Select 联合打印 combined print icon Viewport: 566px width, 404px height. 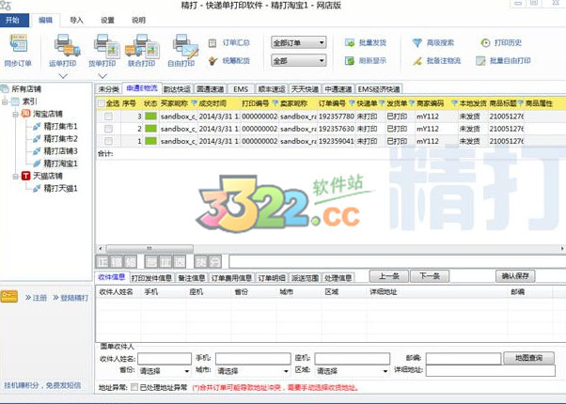[x=142, y=45]
